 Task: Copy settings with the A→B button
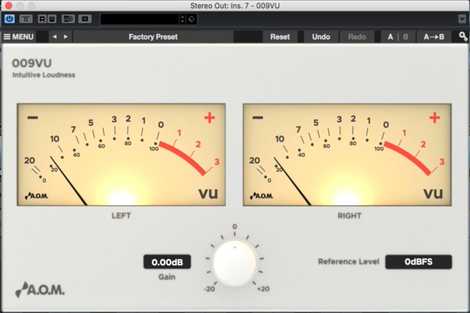coord(434,37)
